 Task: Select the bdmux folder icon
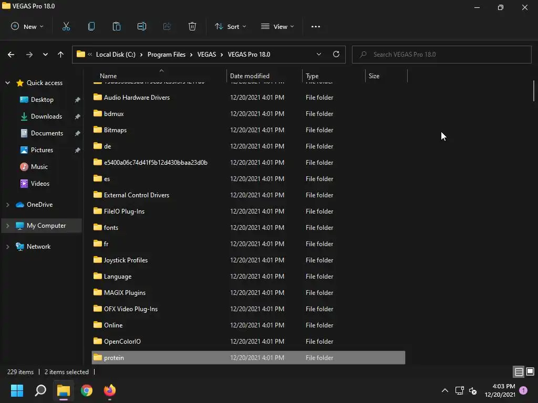[x=97, y=113]
